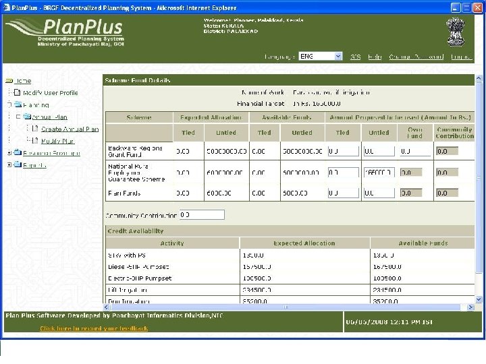Focus Tied amount field for Backward Regions Grant Fund
The height and width of the screenshot is (364, 486).
coord(343,151)
